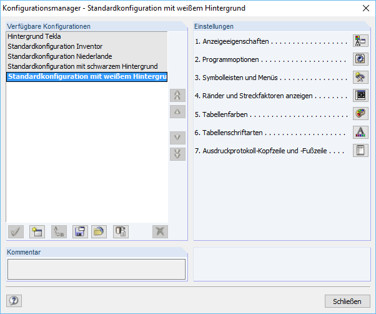Move configuration down one position

(x=177, y=138)
